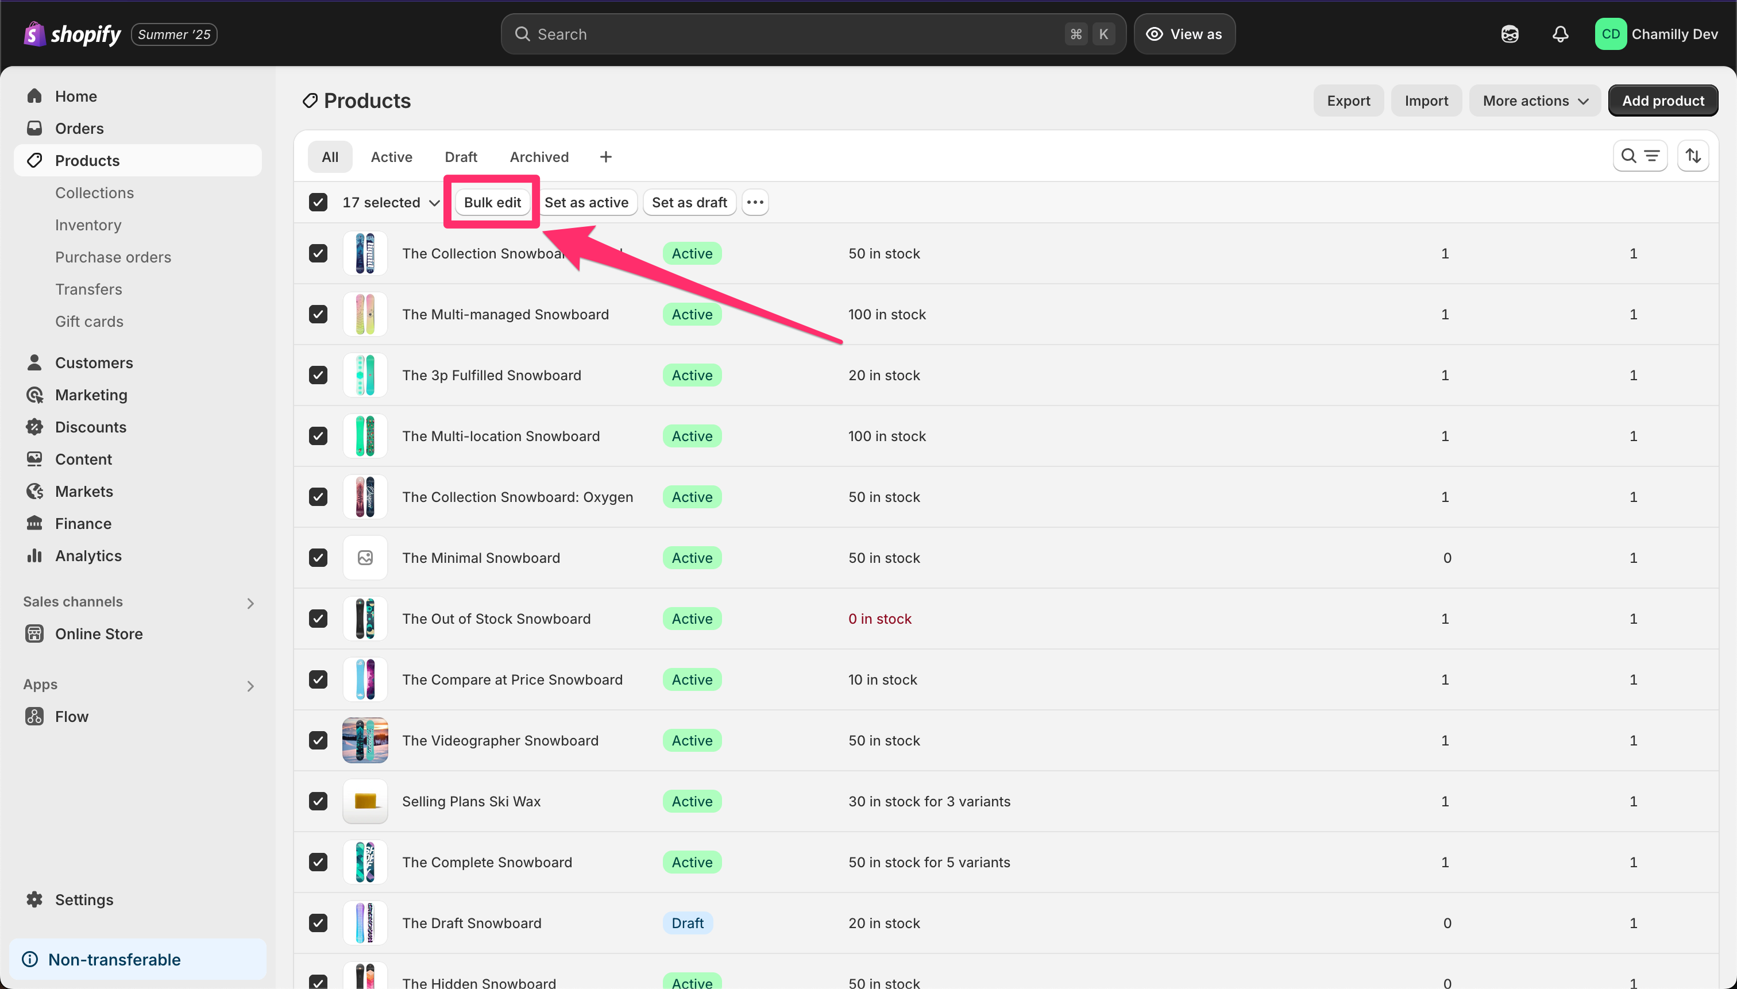Image resolution: width=1737 pixels, height=989 pixels.
Task: Open the Sidekick assistant icon
Action: [1510, 34]
